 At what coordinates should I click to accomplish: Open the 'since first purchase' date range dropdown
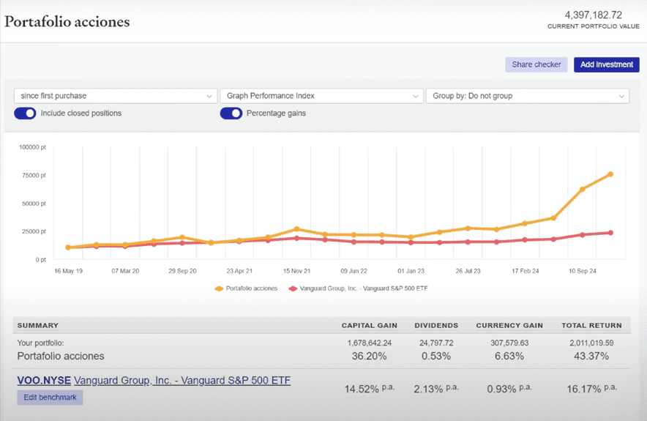(x=110, y=96)
